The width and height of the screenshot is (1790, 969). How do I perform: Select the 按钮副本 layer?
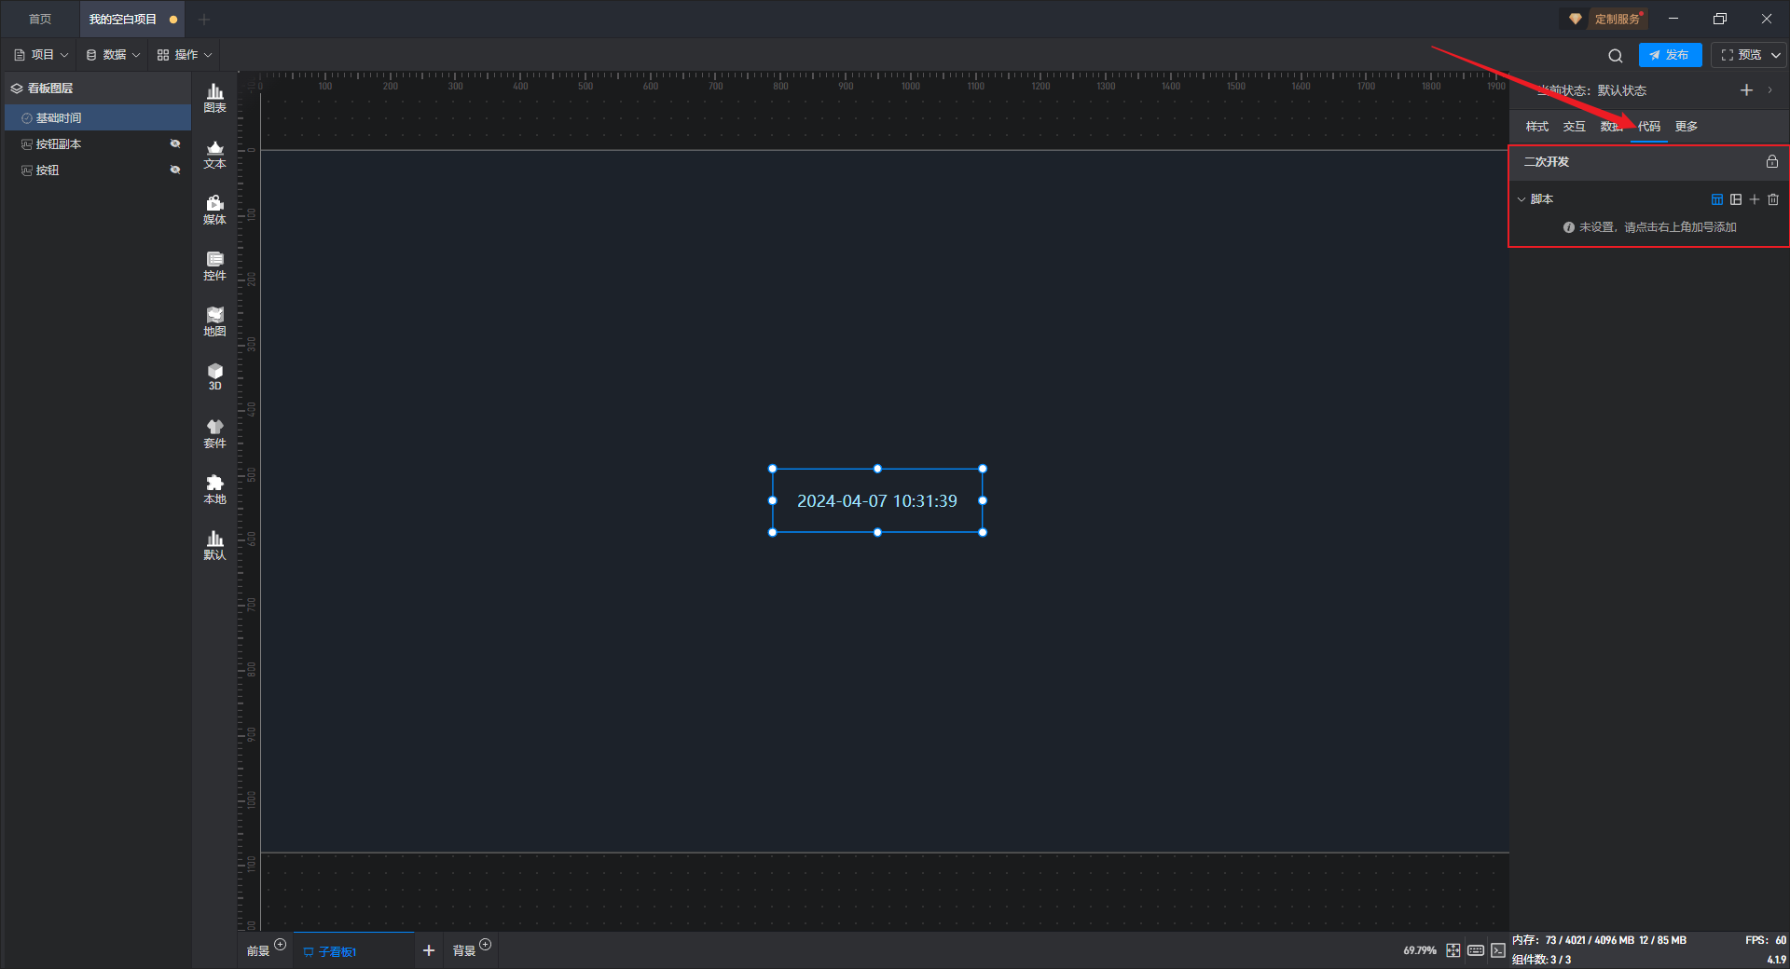[x=98, y=143]
